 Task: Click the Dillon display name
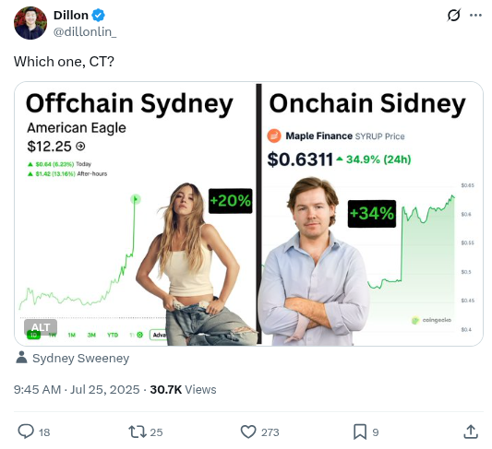[71, 16]
